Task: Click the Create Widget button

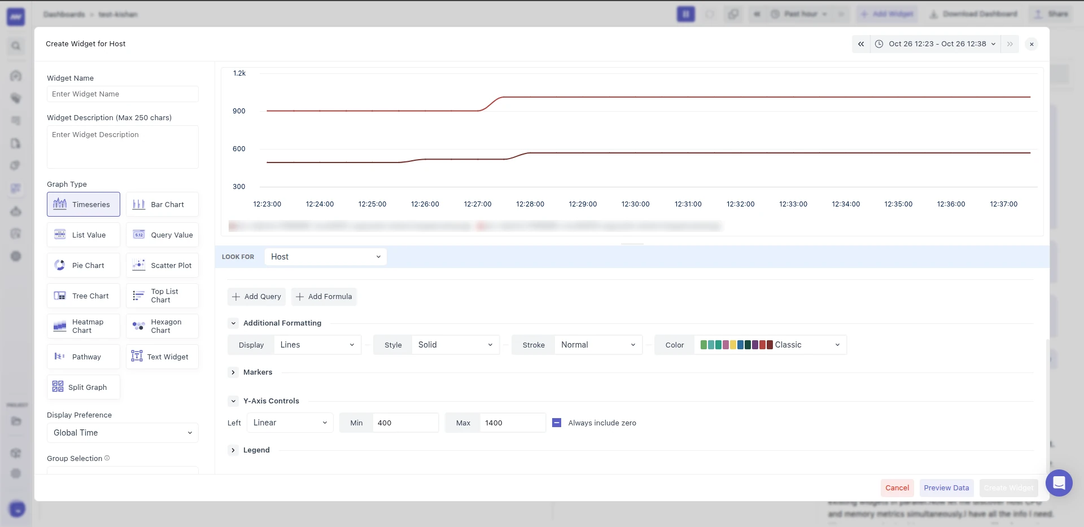Action: click(x=1009, y=488)
